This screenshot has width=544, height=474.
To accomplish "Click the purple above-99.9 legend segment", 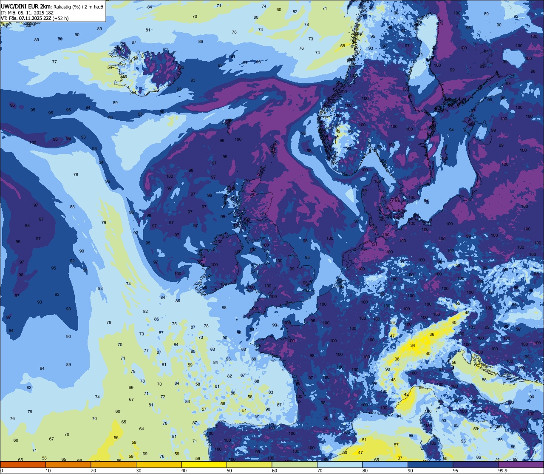I will (521, 464).
